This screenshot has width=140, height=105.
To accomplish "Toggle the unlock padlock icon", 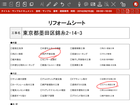I will tap(123, 4).
